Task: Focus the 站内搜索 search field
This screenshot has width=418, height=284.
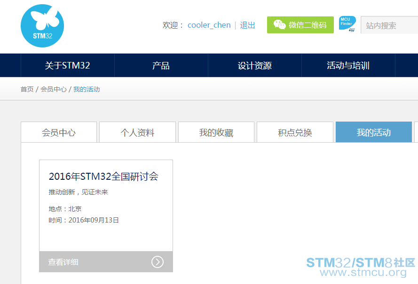Action: point(389,25)
